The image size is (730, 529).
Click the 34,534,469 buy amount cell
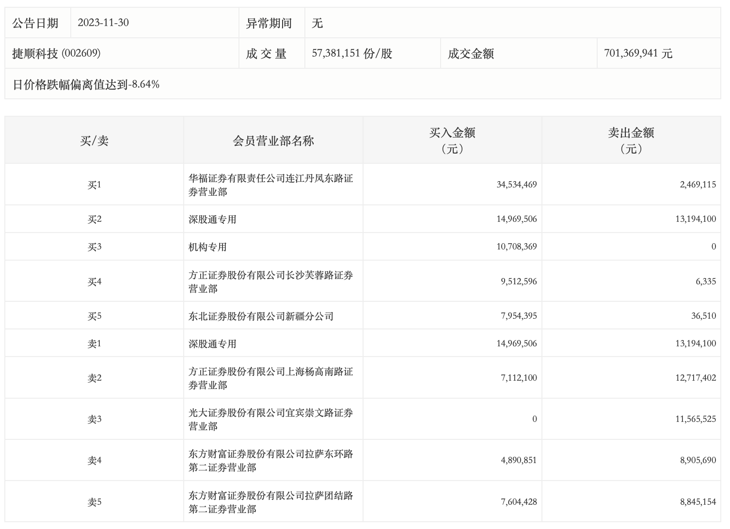pyautogui.click(x=516, y=185)
